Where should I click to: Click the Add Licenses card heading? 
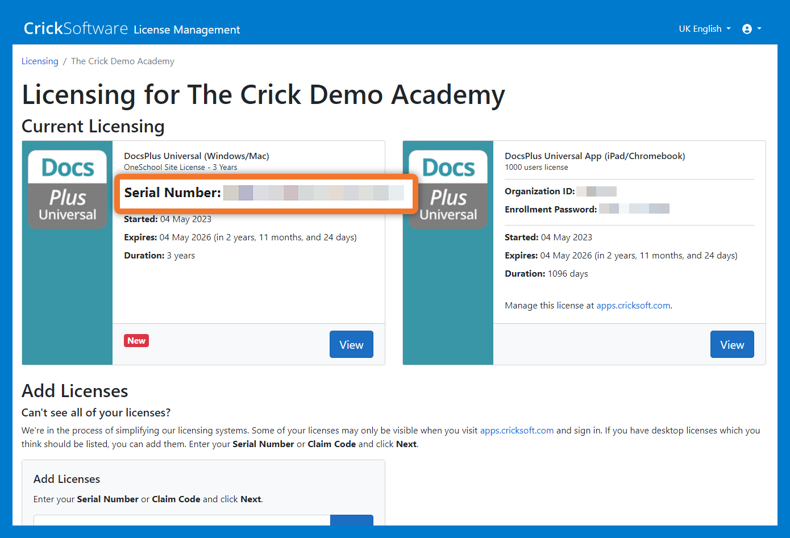click(x=66, y=479)
